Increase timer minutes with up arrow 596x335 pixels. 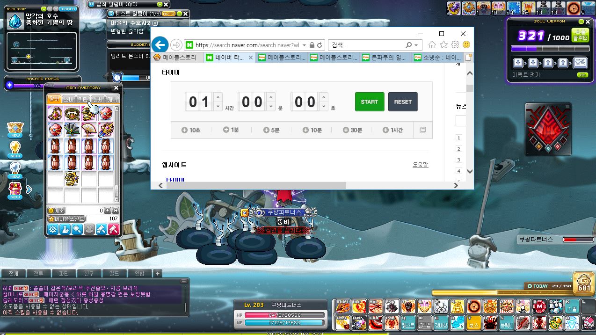(x=271, y=97)
